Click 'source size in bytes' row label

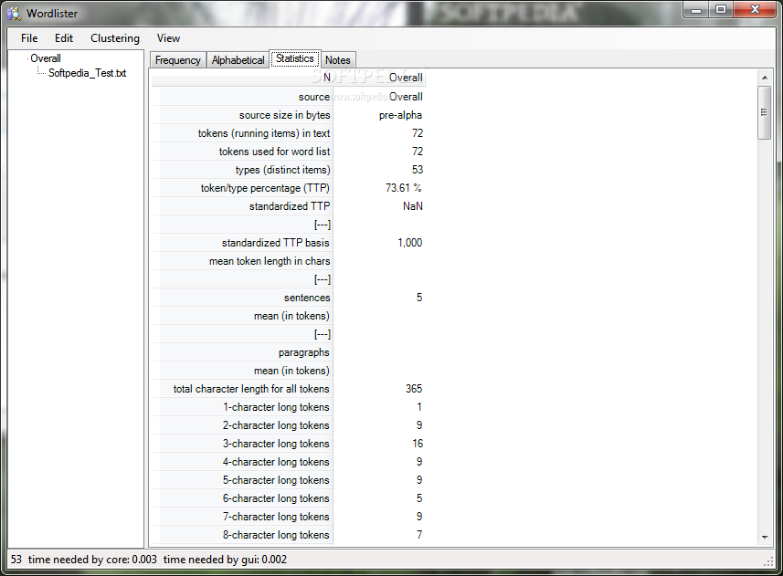[x=284, y=115]
